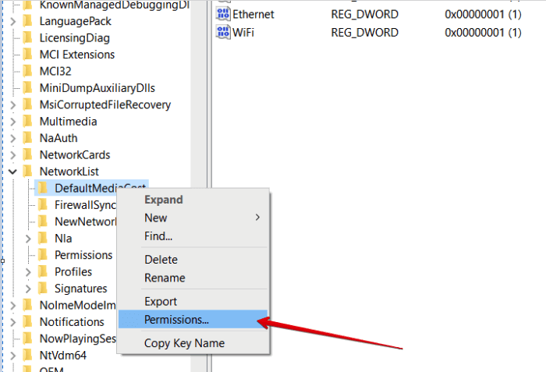Expand the Profiles subkey
This screenshot has height=372, width=546.
[28, 272]
